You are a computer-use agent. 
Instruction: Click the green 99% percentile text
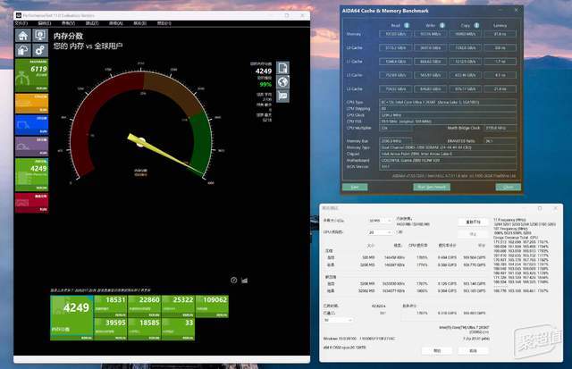[x=265, y=85]
